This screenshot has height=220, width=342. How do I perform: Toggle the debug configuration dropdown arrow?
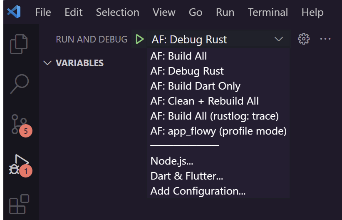(278, 39)
